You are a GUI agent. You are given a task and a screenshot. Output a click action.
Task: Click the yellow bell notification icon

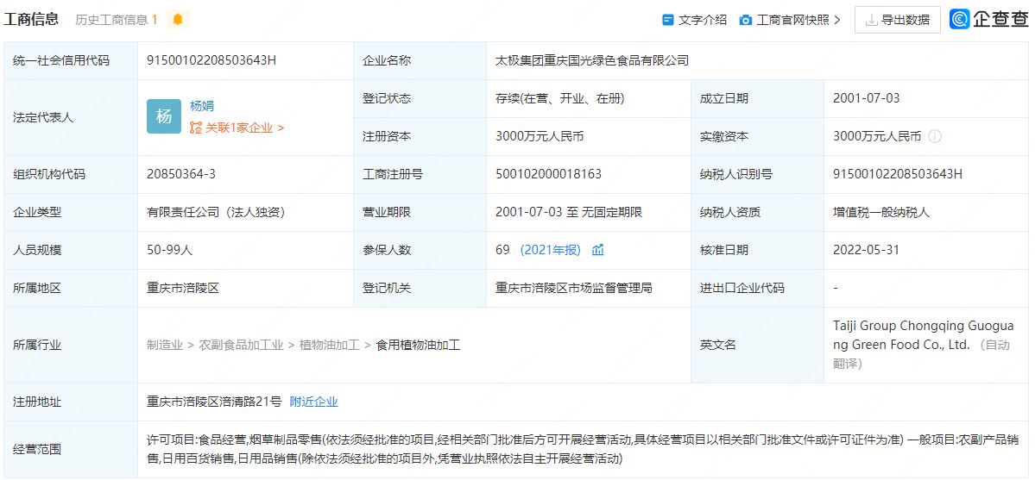pos(177,19)
